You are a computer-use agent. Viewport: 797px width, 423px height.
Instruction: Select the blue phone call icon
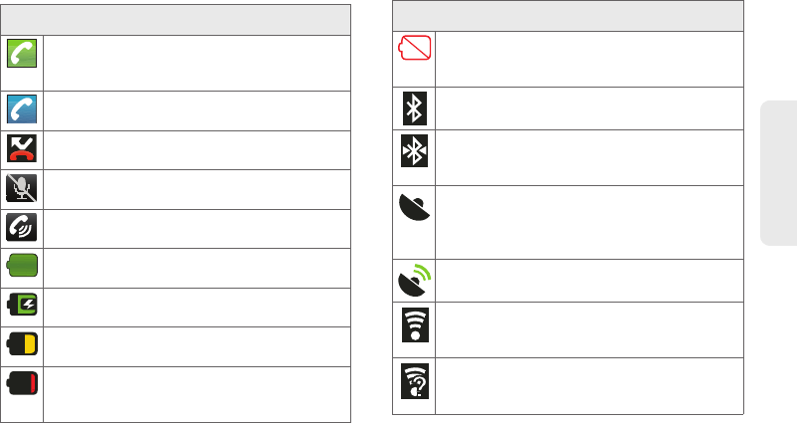22,109
